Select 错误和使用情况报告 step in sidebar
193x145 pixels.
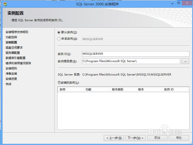point(18,63)
